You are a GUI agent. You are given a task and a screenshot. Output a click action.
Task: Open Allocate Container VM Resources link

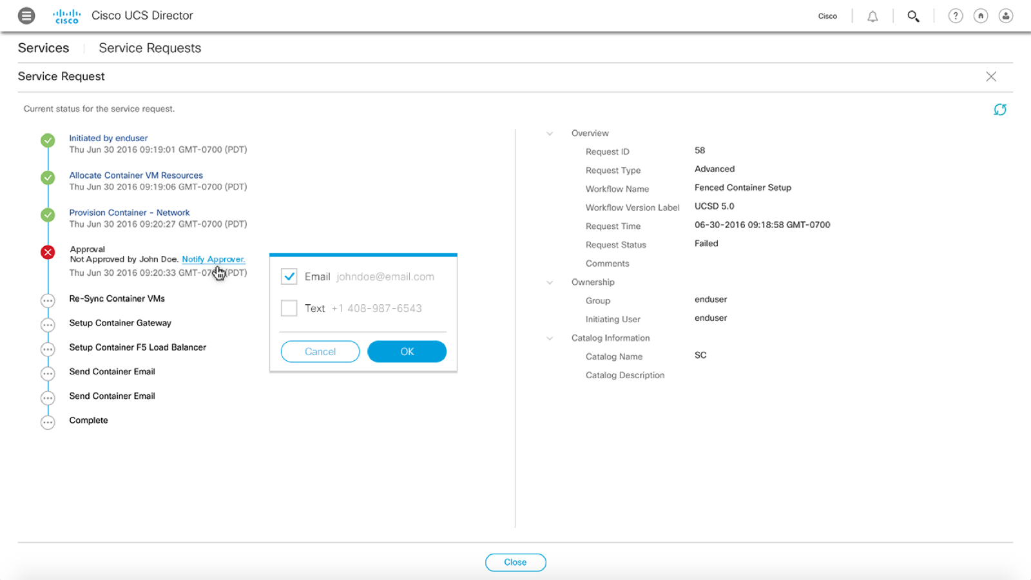136,175
